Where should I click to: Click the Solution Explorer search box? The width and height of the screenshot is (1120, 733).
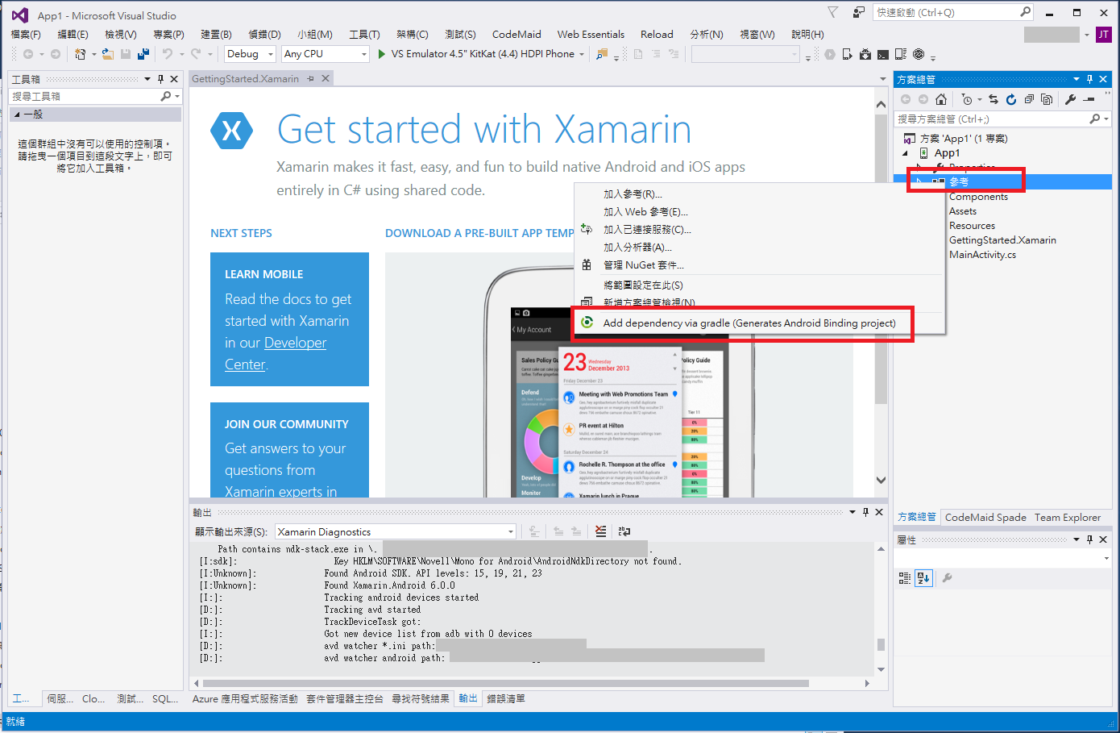1003,119
